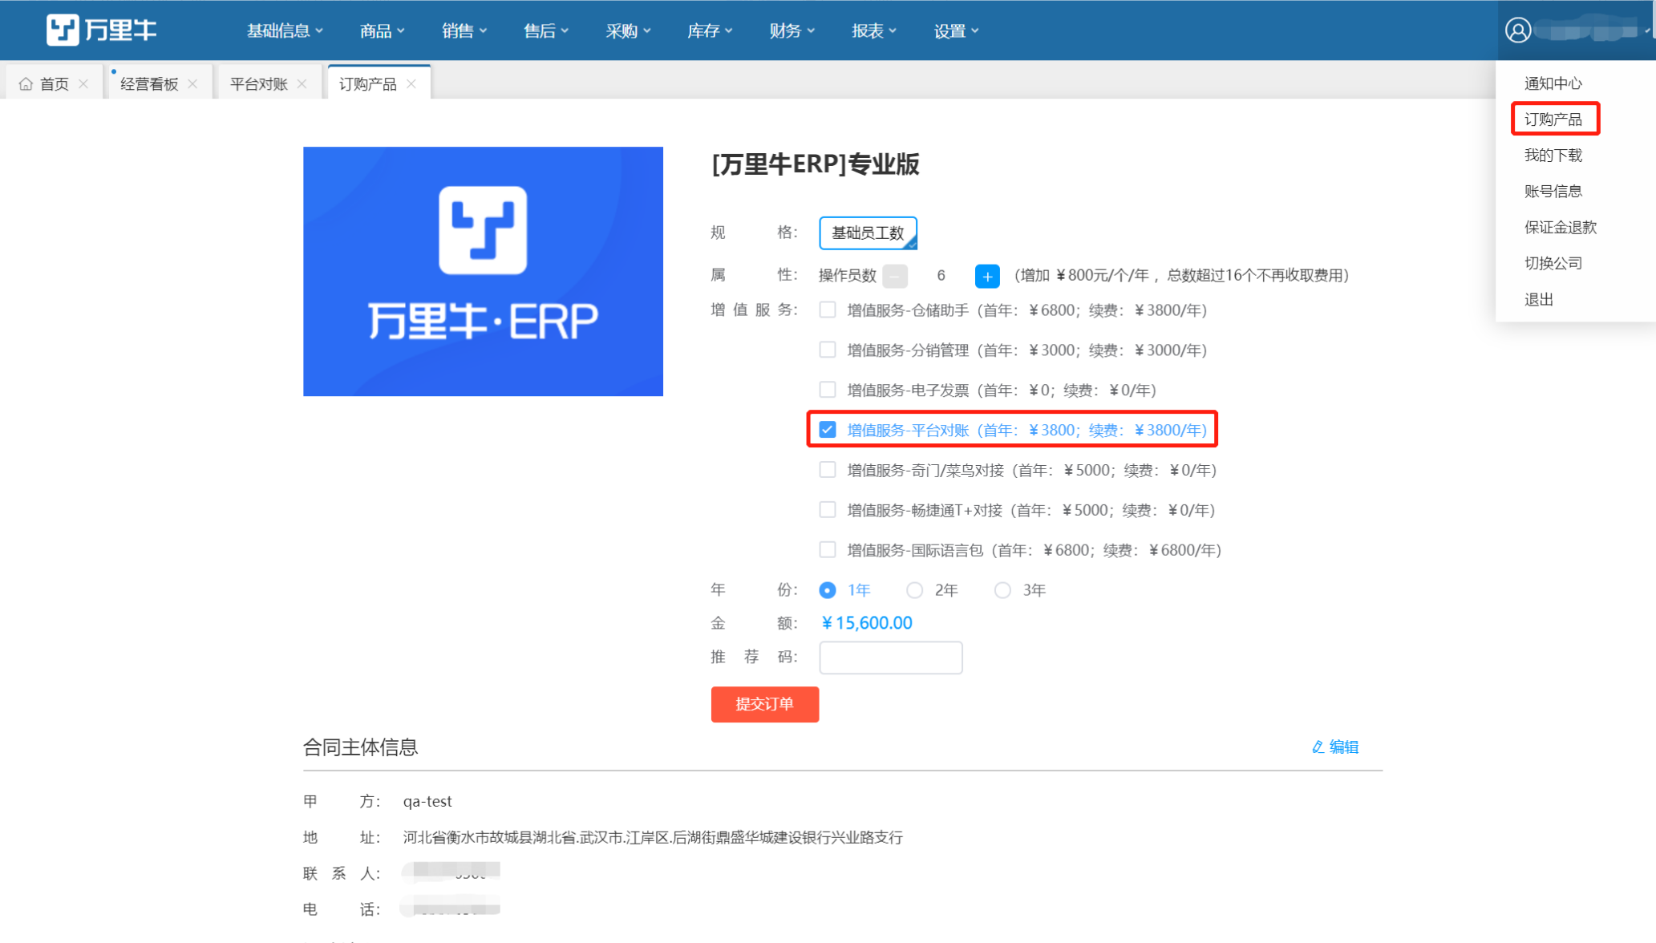Open 账号信息 from user menu
The height and width of the screenshot is (943, 1656).
coord(1553,191)
